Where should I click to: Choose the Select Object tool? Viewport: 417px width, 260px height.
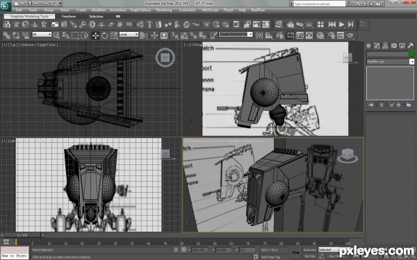point(56,35)
